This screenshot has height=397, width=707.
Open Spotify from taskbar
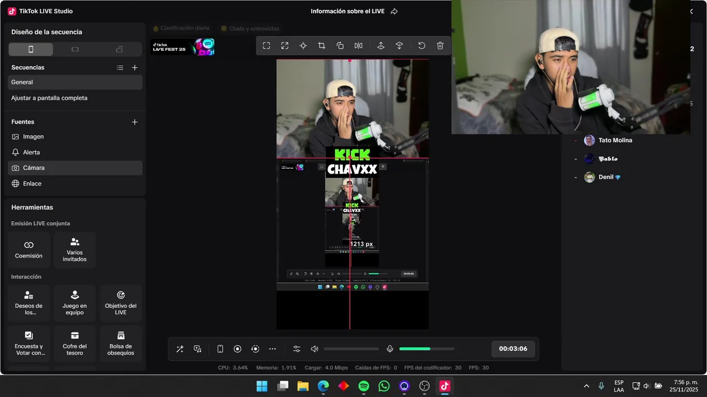pos(363,386)
